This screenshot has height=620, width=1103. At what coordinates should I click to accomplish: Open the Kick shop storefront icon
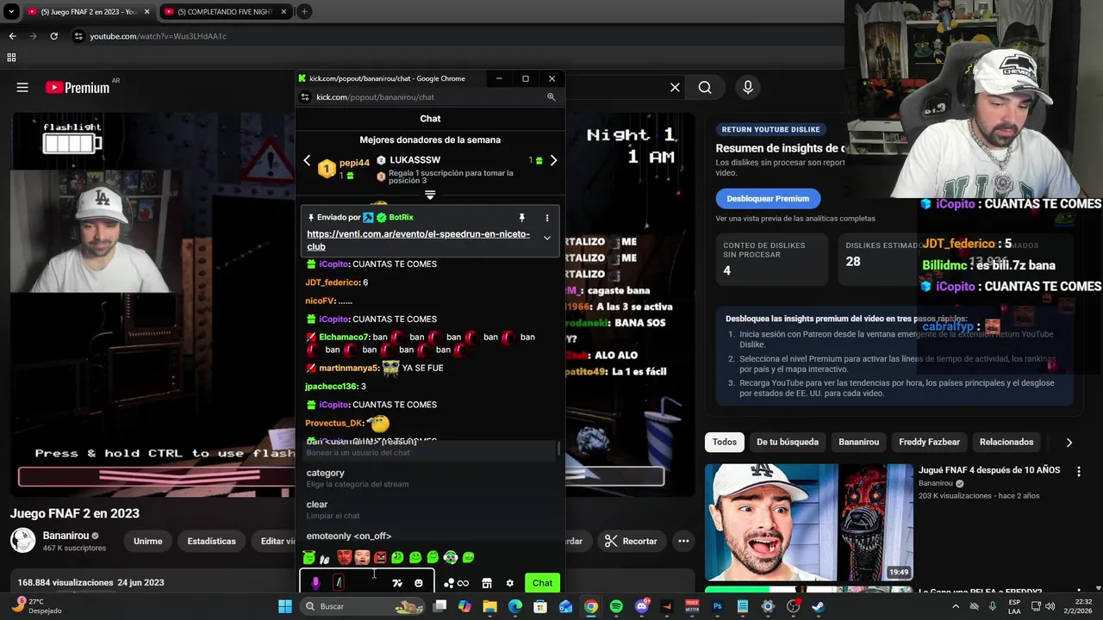(x=487, y=583)
